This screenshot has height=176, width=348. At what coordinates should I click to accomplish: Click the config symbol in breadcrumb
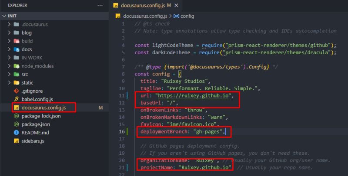187,16
